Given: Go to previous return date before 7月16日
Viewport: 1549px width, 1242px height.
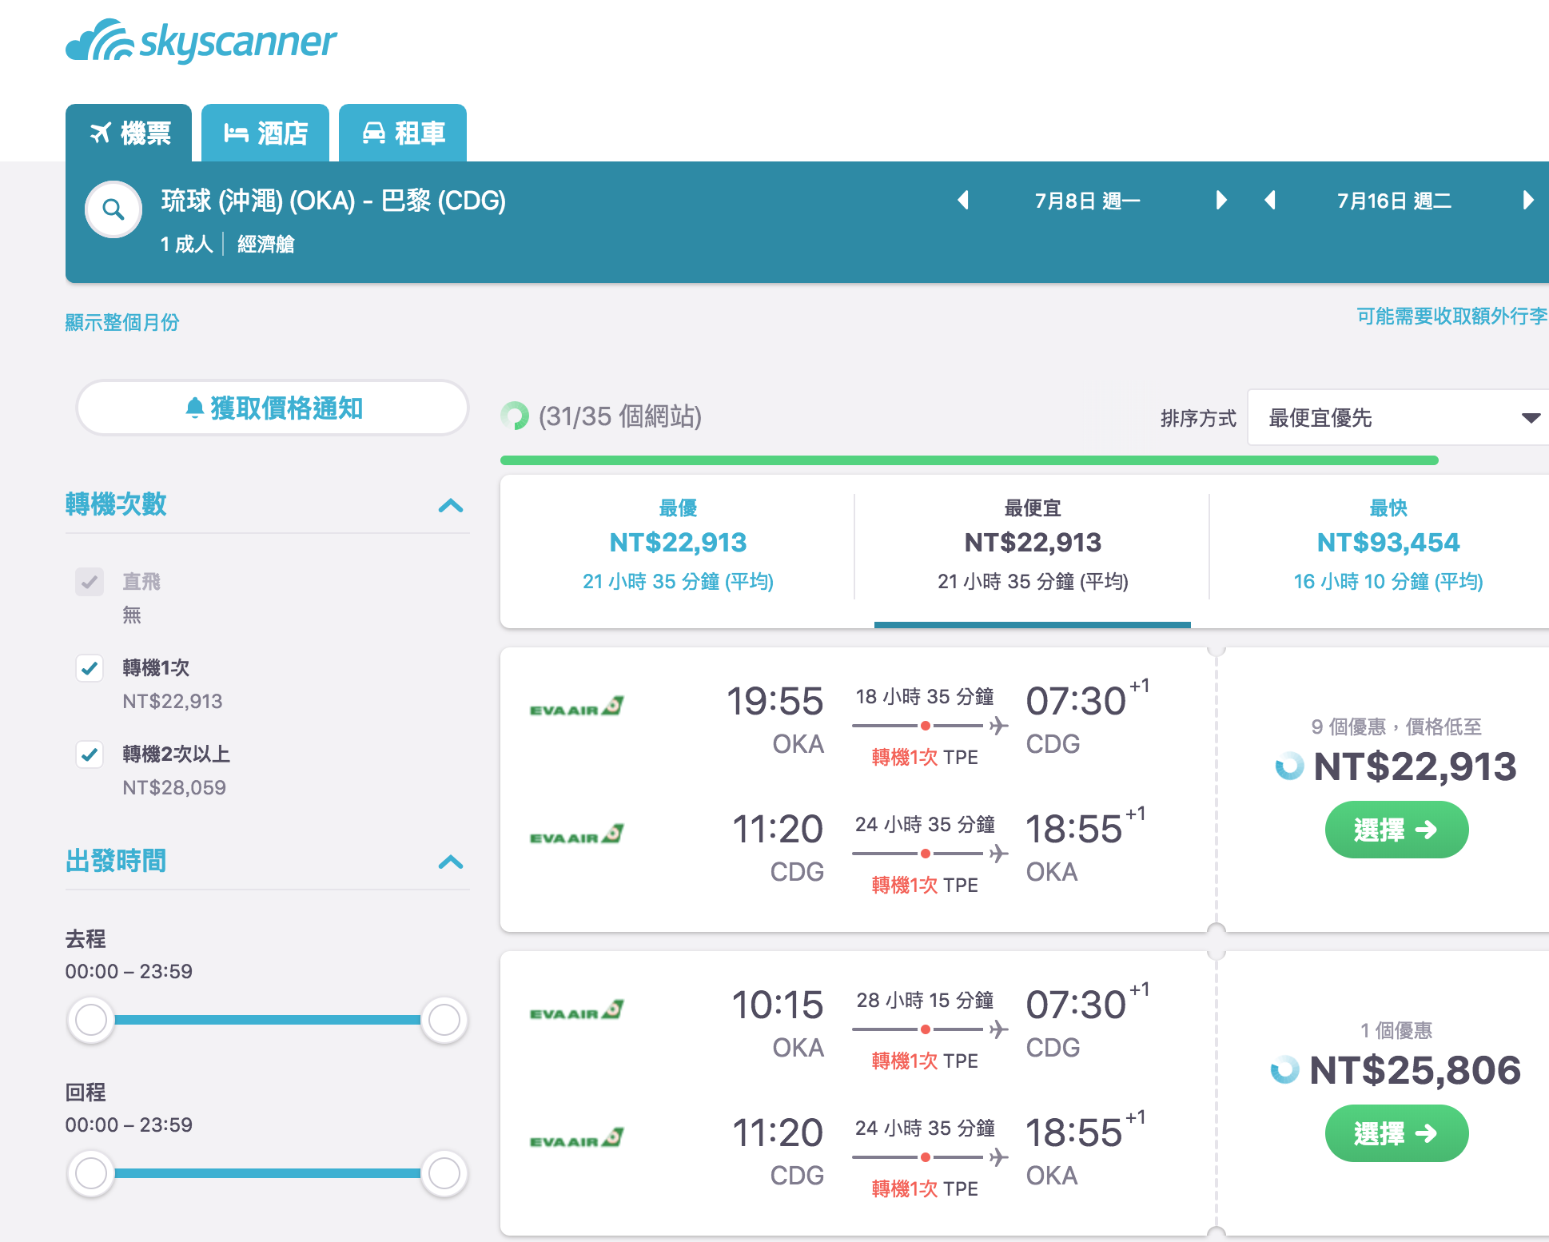Looking at the screenshot, I should [1270, 200].
